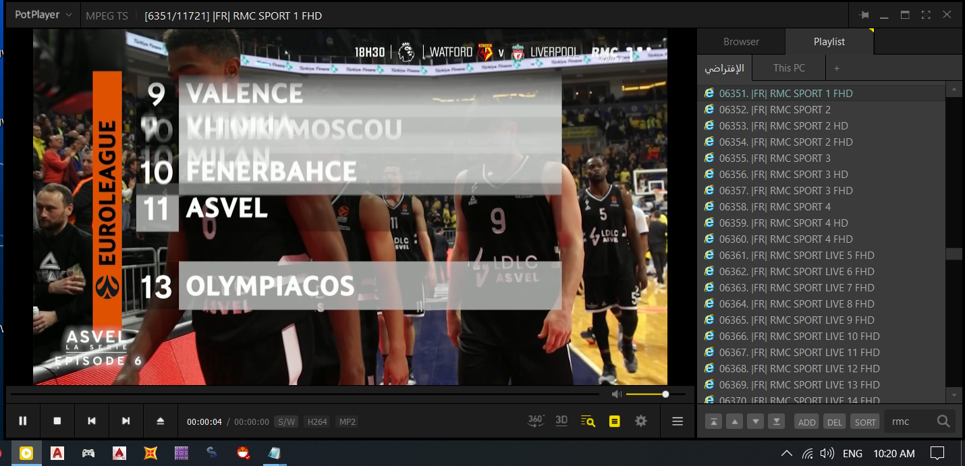Open the game controller taskbar app
965x466 pixels.
click(x=88, y=453)
